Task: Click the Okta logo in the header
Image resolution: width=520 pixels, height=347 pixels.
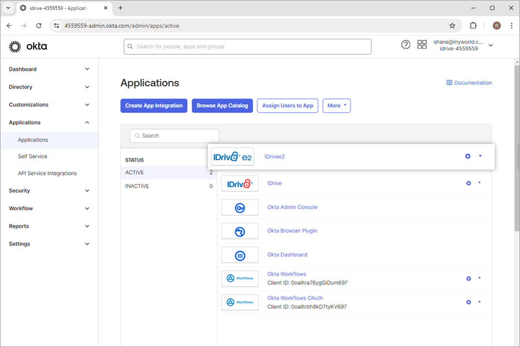Action: [28, 46]
